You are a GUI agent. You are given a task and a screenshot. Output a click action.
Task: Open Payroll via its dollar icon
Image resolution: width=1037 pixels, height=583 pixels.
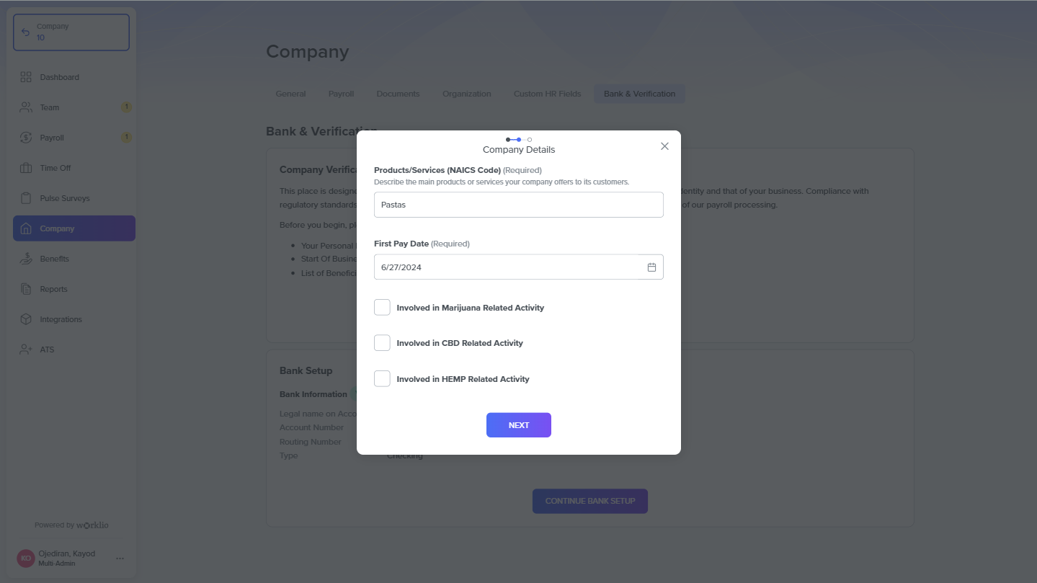[26, 138]
